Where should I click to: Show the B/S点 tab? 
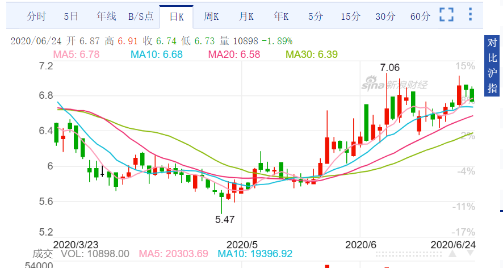141,16
